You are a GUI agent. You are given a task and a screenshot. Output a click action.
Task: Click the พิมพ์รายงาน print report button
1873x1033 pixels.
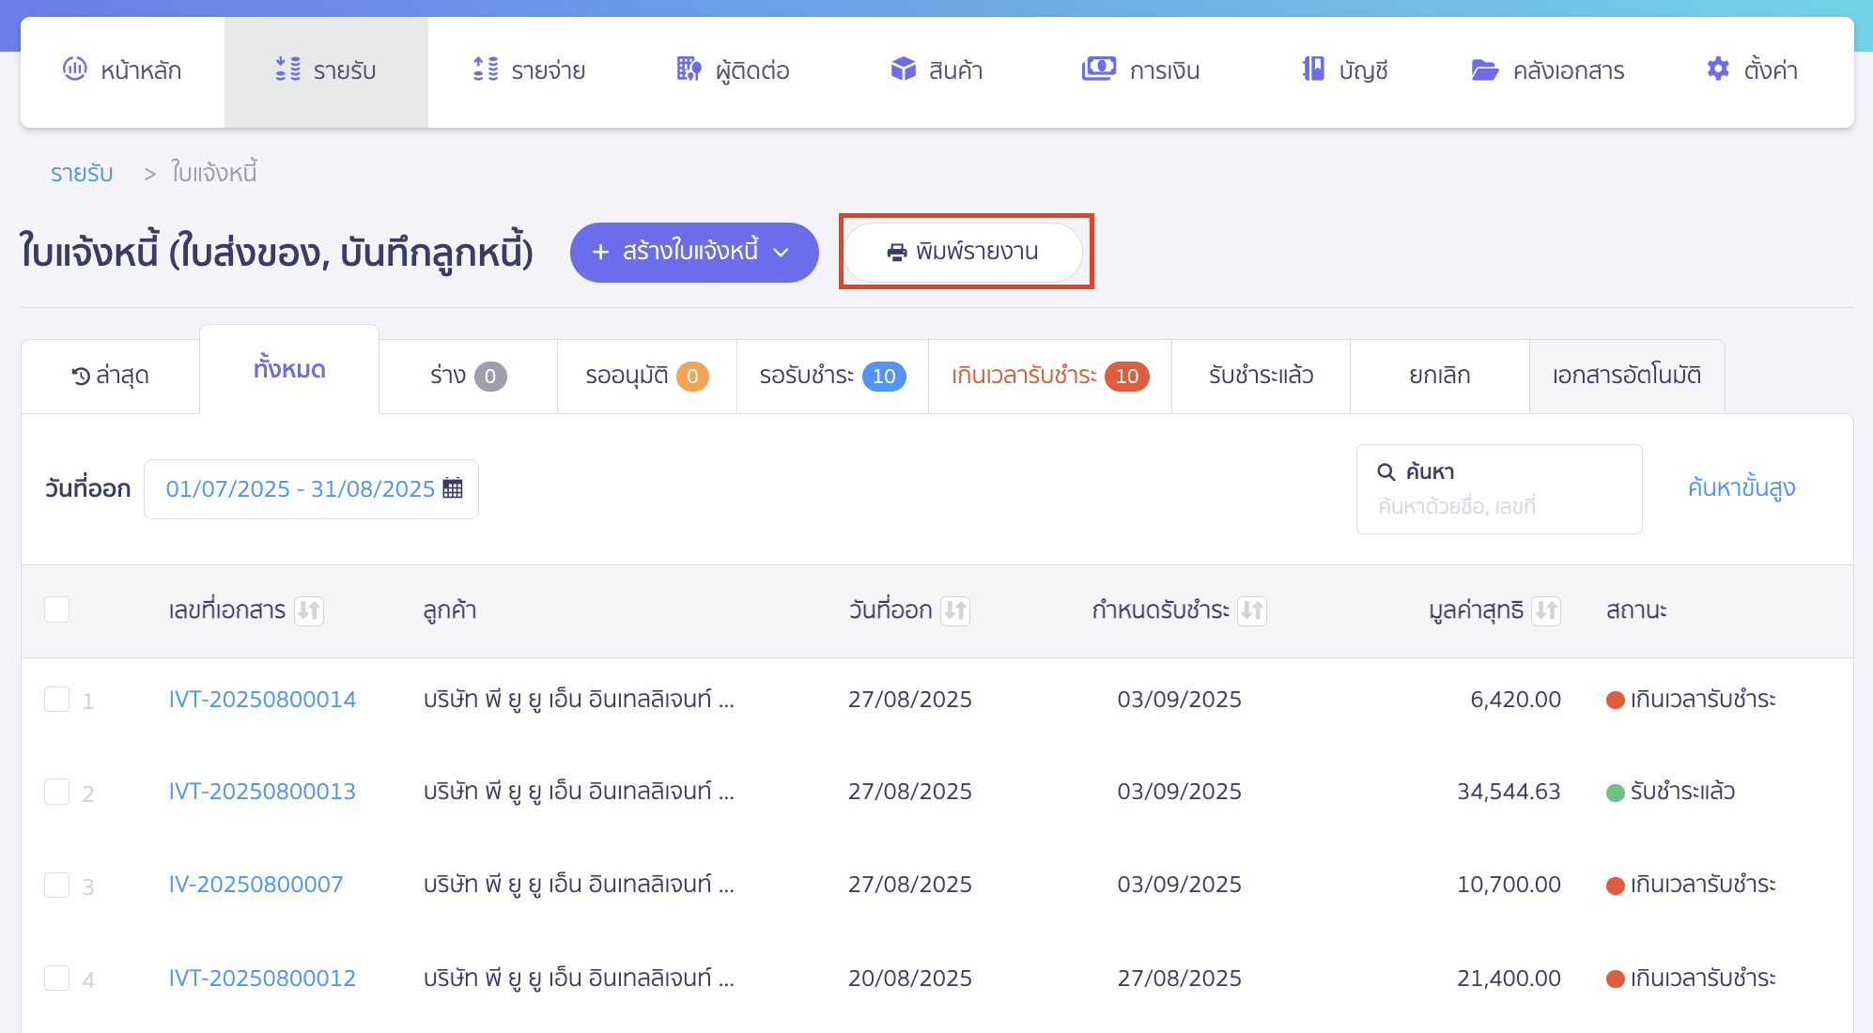tap(964, 252)
